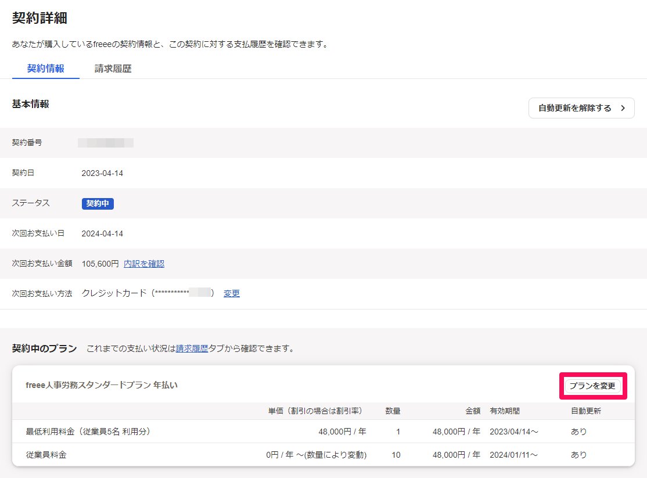Screen dimensions: 647x478
Task: Follow the 請求履歴 link in plan description
Action: (x=192, y=348)
